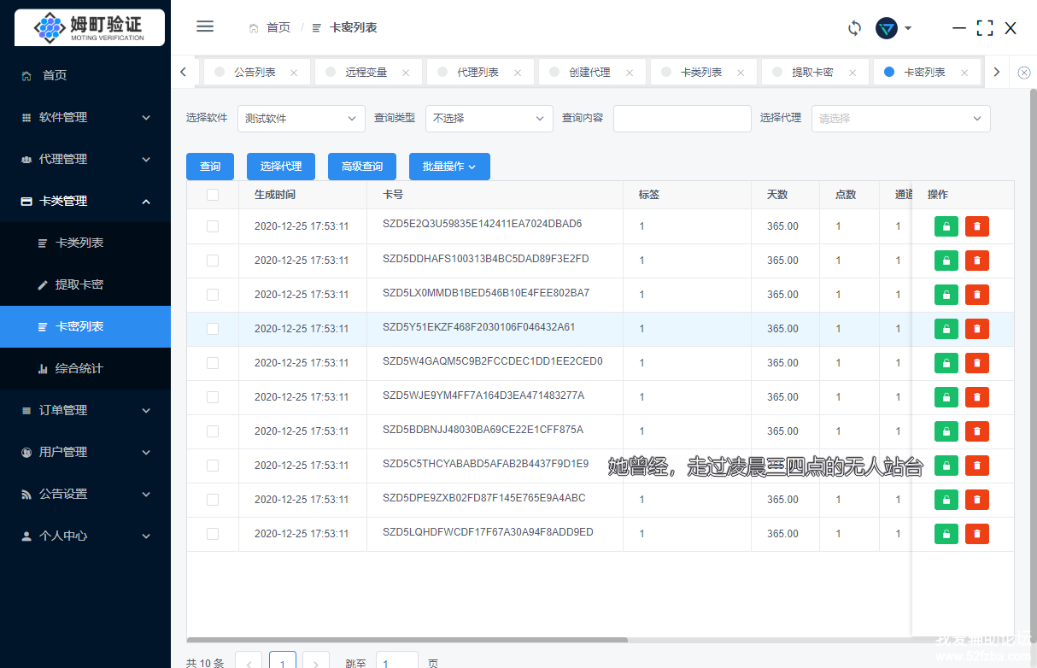Image resolution: width=1037 pixels, height=668 pixels.
Task: Toggle the select-all checkbox in table header
Action: point(213,195)
